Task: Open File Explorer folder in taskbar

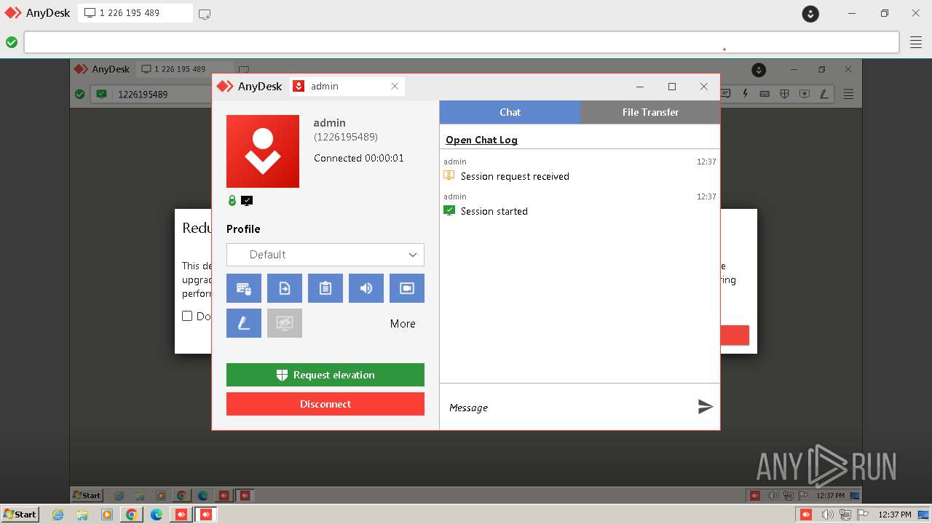Action: tap(82, 515)
